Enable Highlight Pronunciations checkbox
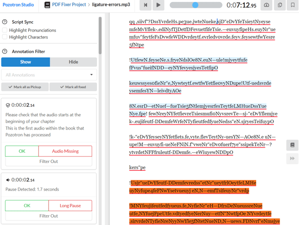Screen dimensions: 299x225 click(5, 30)
